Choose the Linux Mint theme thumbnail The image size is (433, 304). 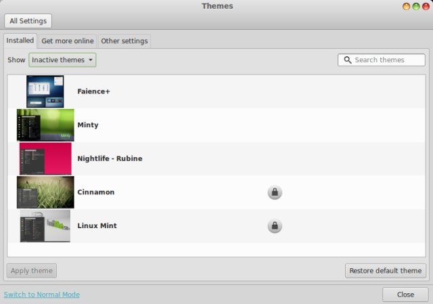point(45,225)
